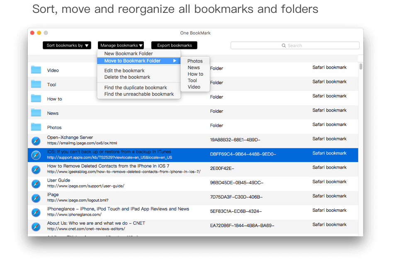This screenshot has width=394, height=262.
Task: Click ID 5EF83C1A-EC6B-4324-
Action: click(236, 211)
